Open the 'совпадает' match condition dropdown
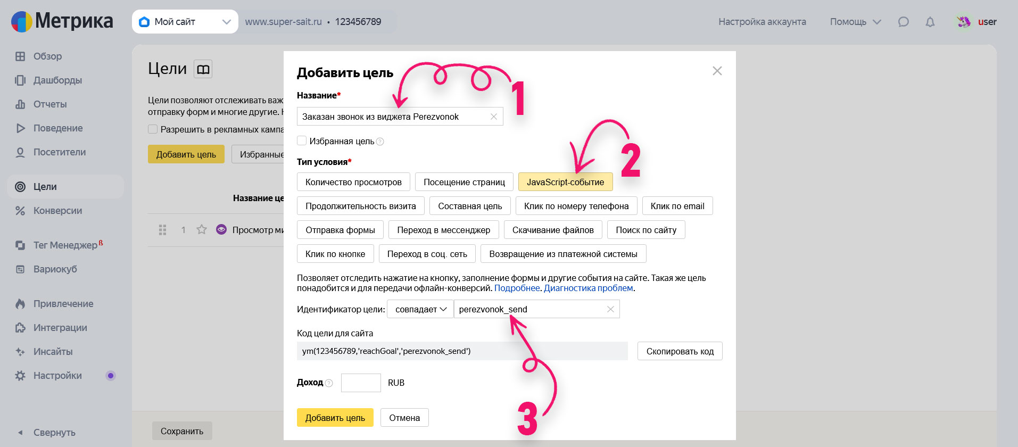Screen dimensions: 1018x447 (420, 309)
